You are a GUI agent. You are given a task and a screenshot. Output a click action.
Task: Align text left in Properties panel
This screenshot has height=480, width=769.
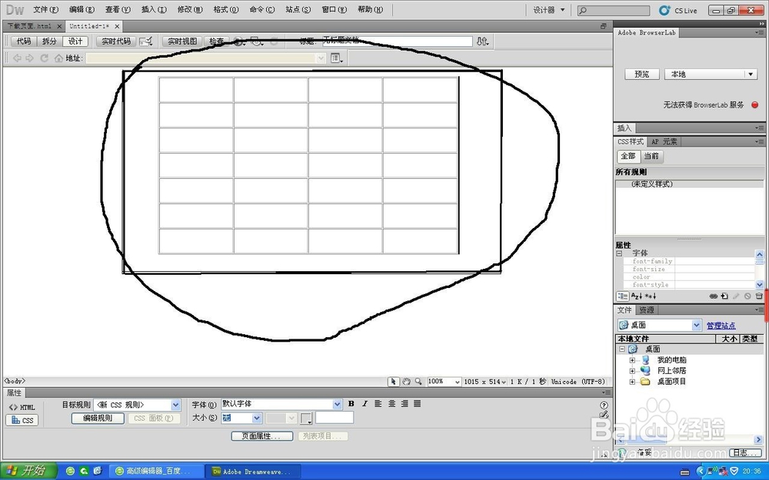click(x=378, y=404)
